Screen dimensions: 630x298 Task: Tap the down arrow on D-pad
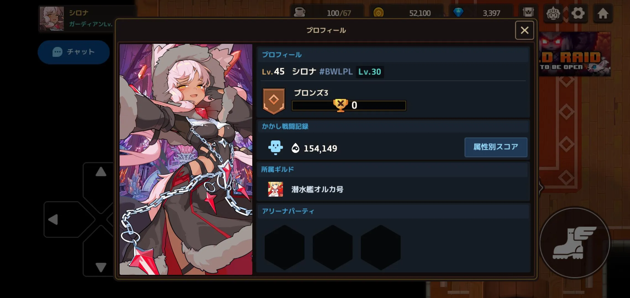click(101, 267)
